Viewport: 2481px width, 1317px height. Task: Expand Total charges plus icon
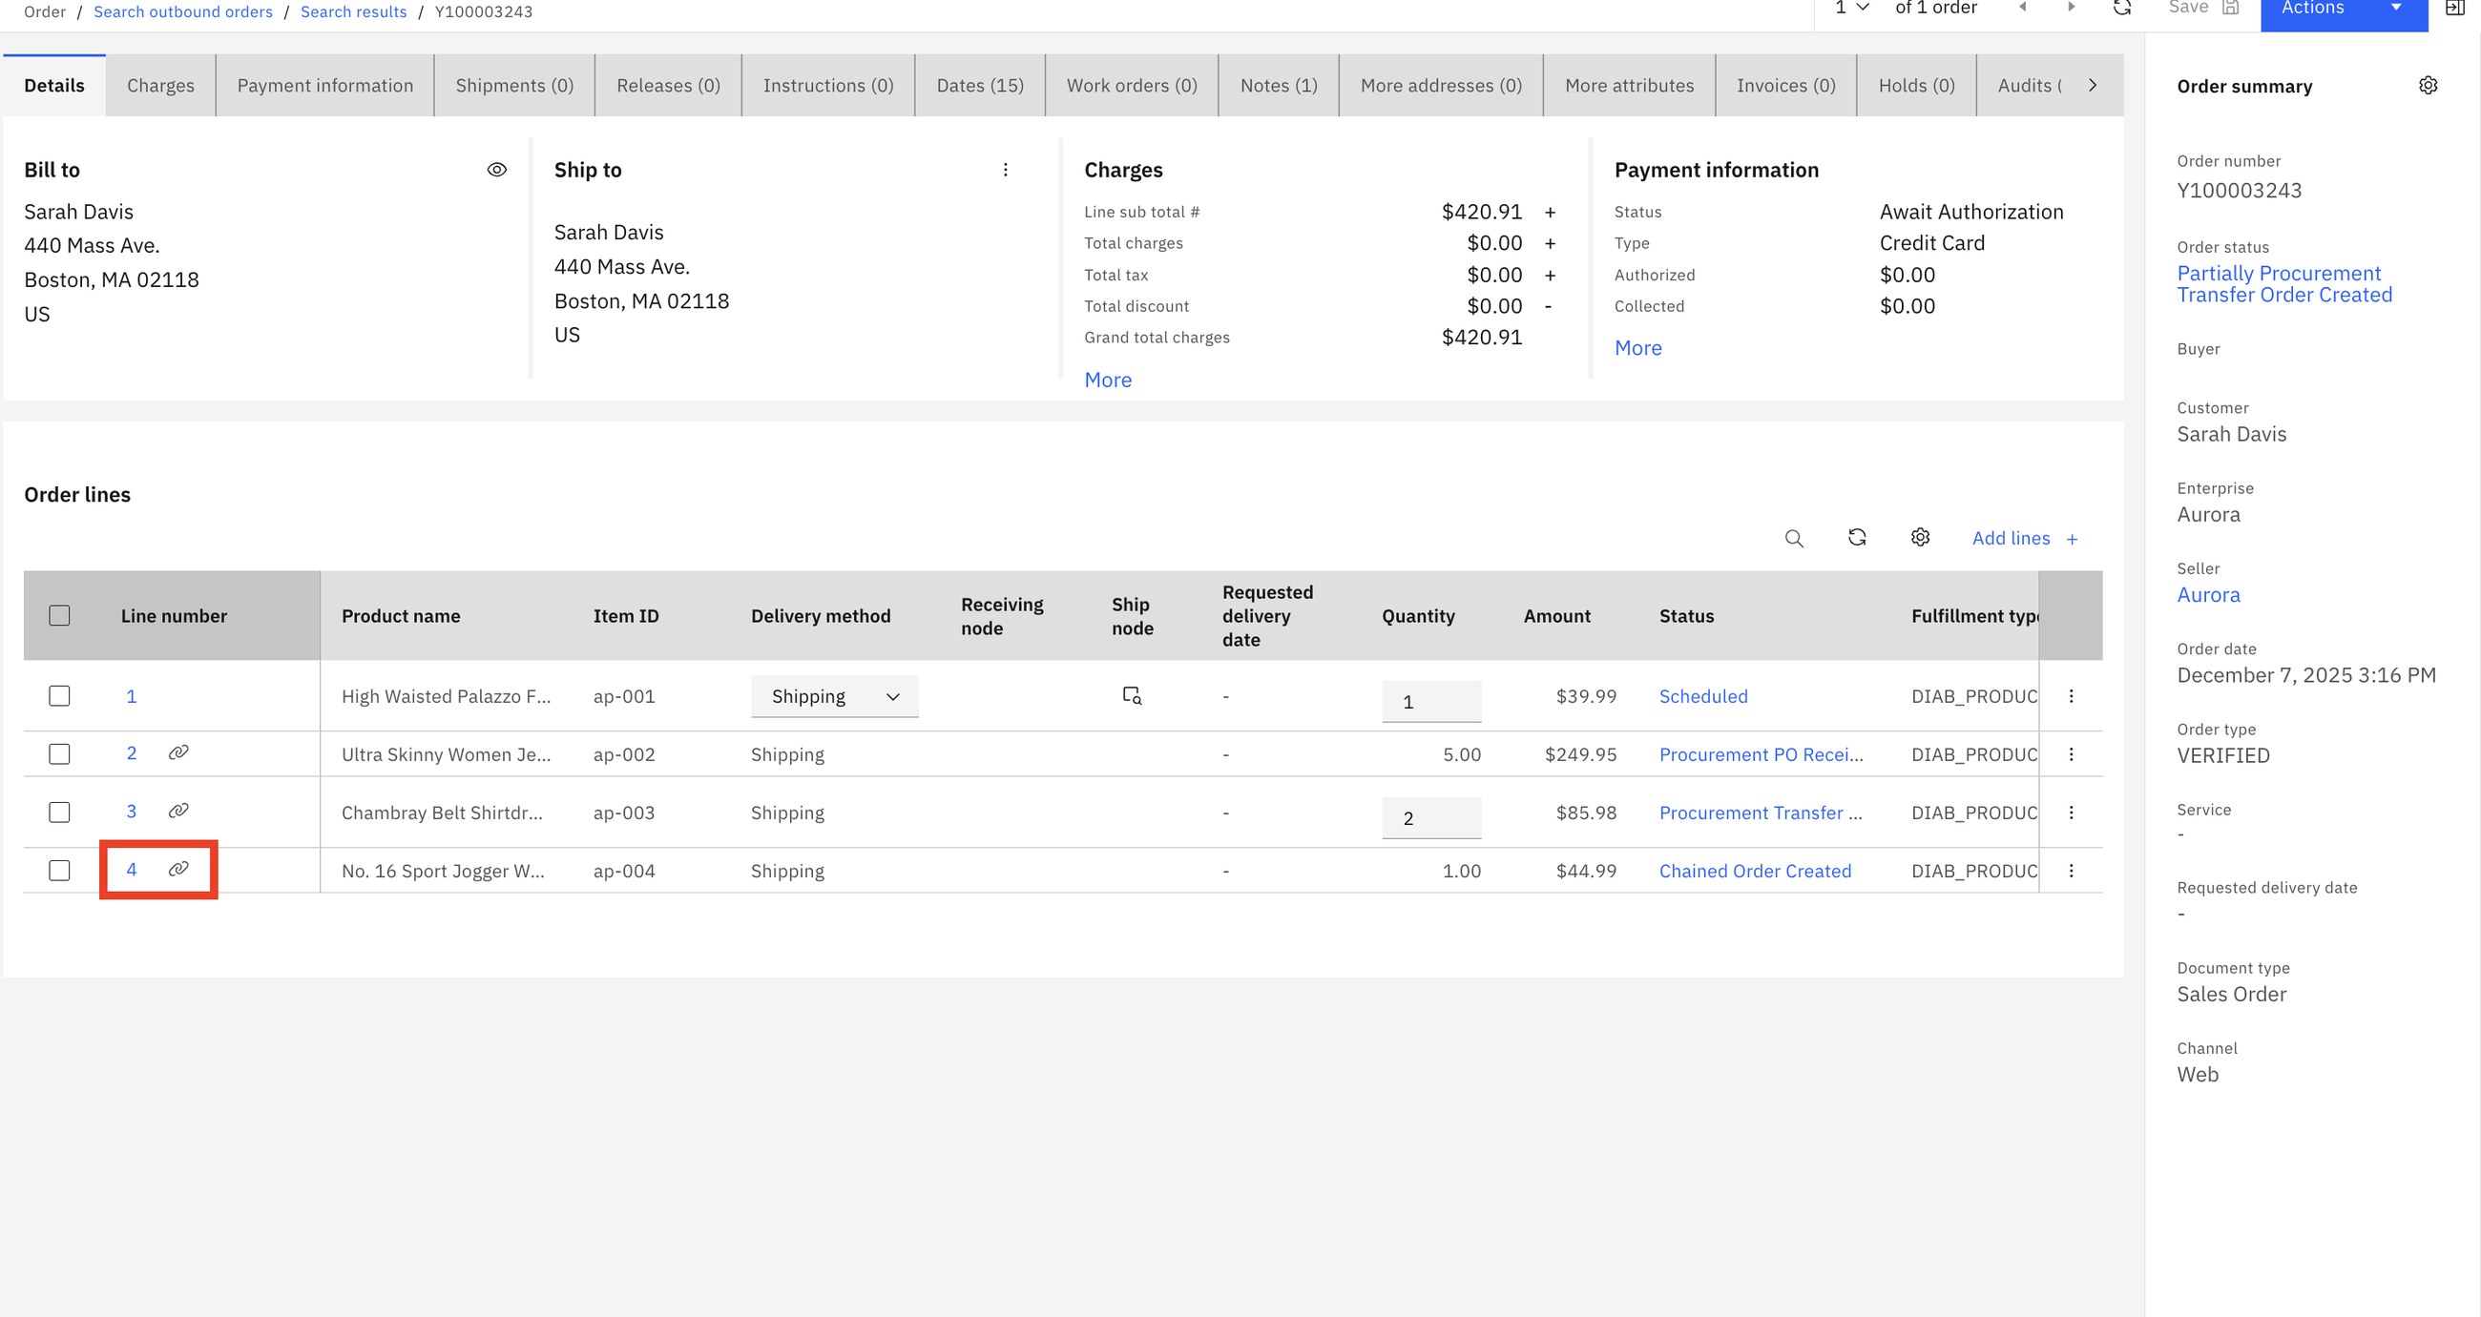click(1550, 243)
